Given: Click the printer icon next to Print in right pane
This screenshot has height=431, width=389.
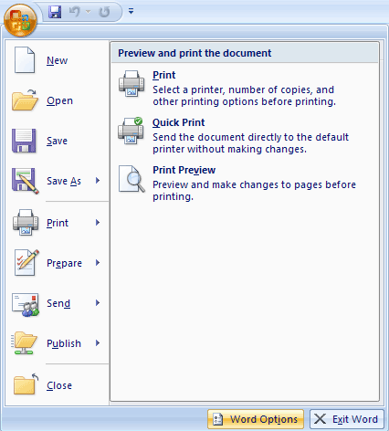Looking at the screenshot, I should click(x=131, y=83).
